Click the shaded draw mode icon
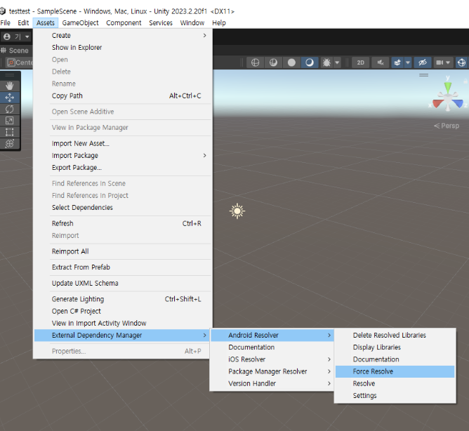 pos(310,62)
